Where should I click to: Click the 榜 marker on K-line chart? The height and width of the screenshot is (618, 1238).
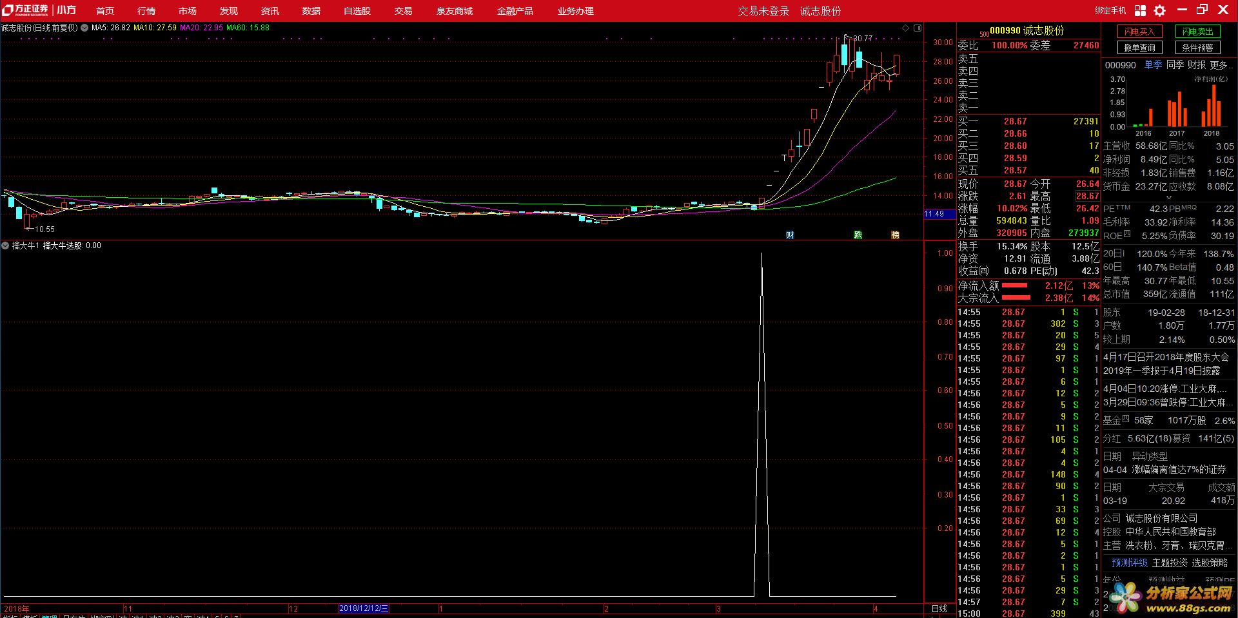[x=895, y=235]
